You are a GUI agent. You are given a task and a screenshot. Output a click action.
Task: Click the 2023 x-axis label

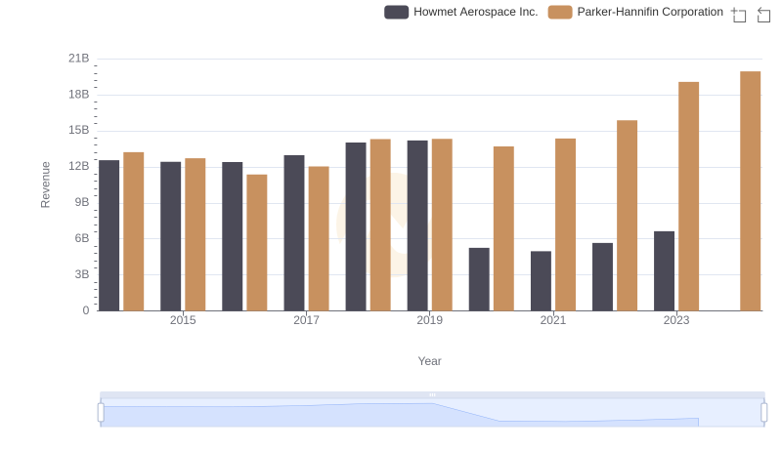pyautogui.click(x=676, y=320)
